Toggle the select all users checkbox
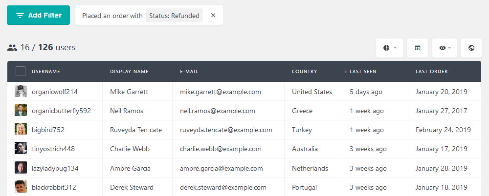The height and width of the screenshot is (196, 489). click(x=21, y=71)
